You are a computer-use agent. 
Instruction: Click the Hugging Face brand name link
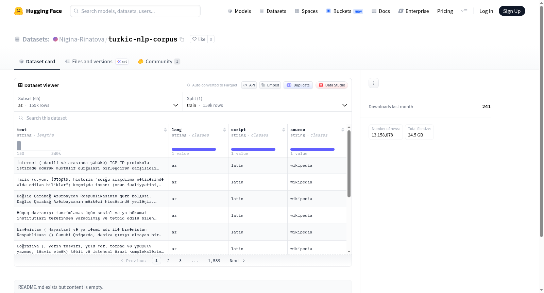click(44, 11)
